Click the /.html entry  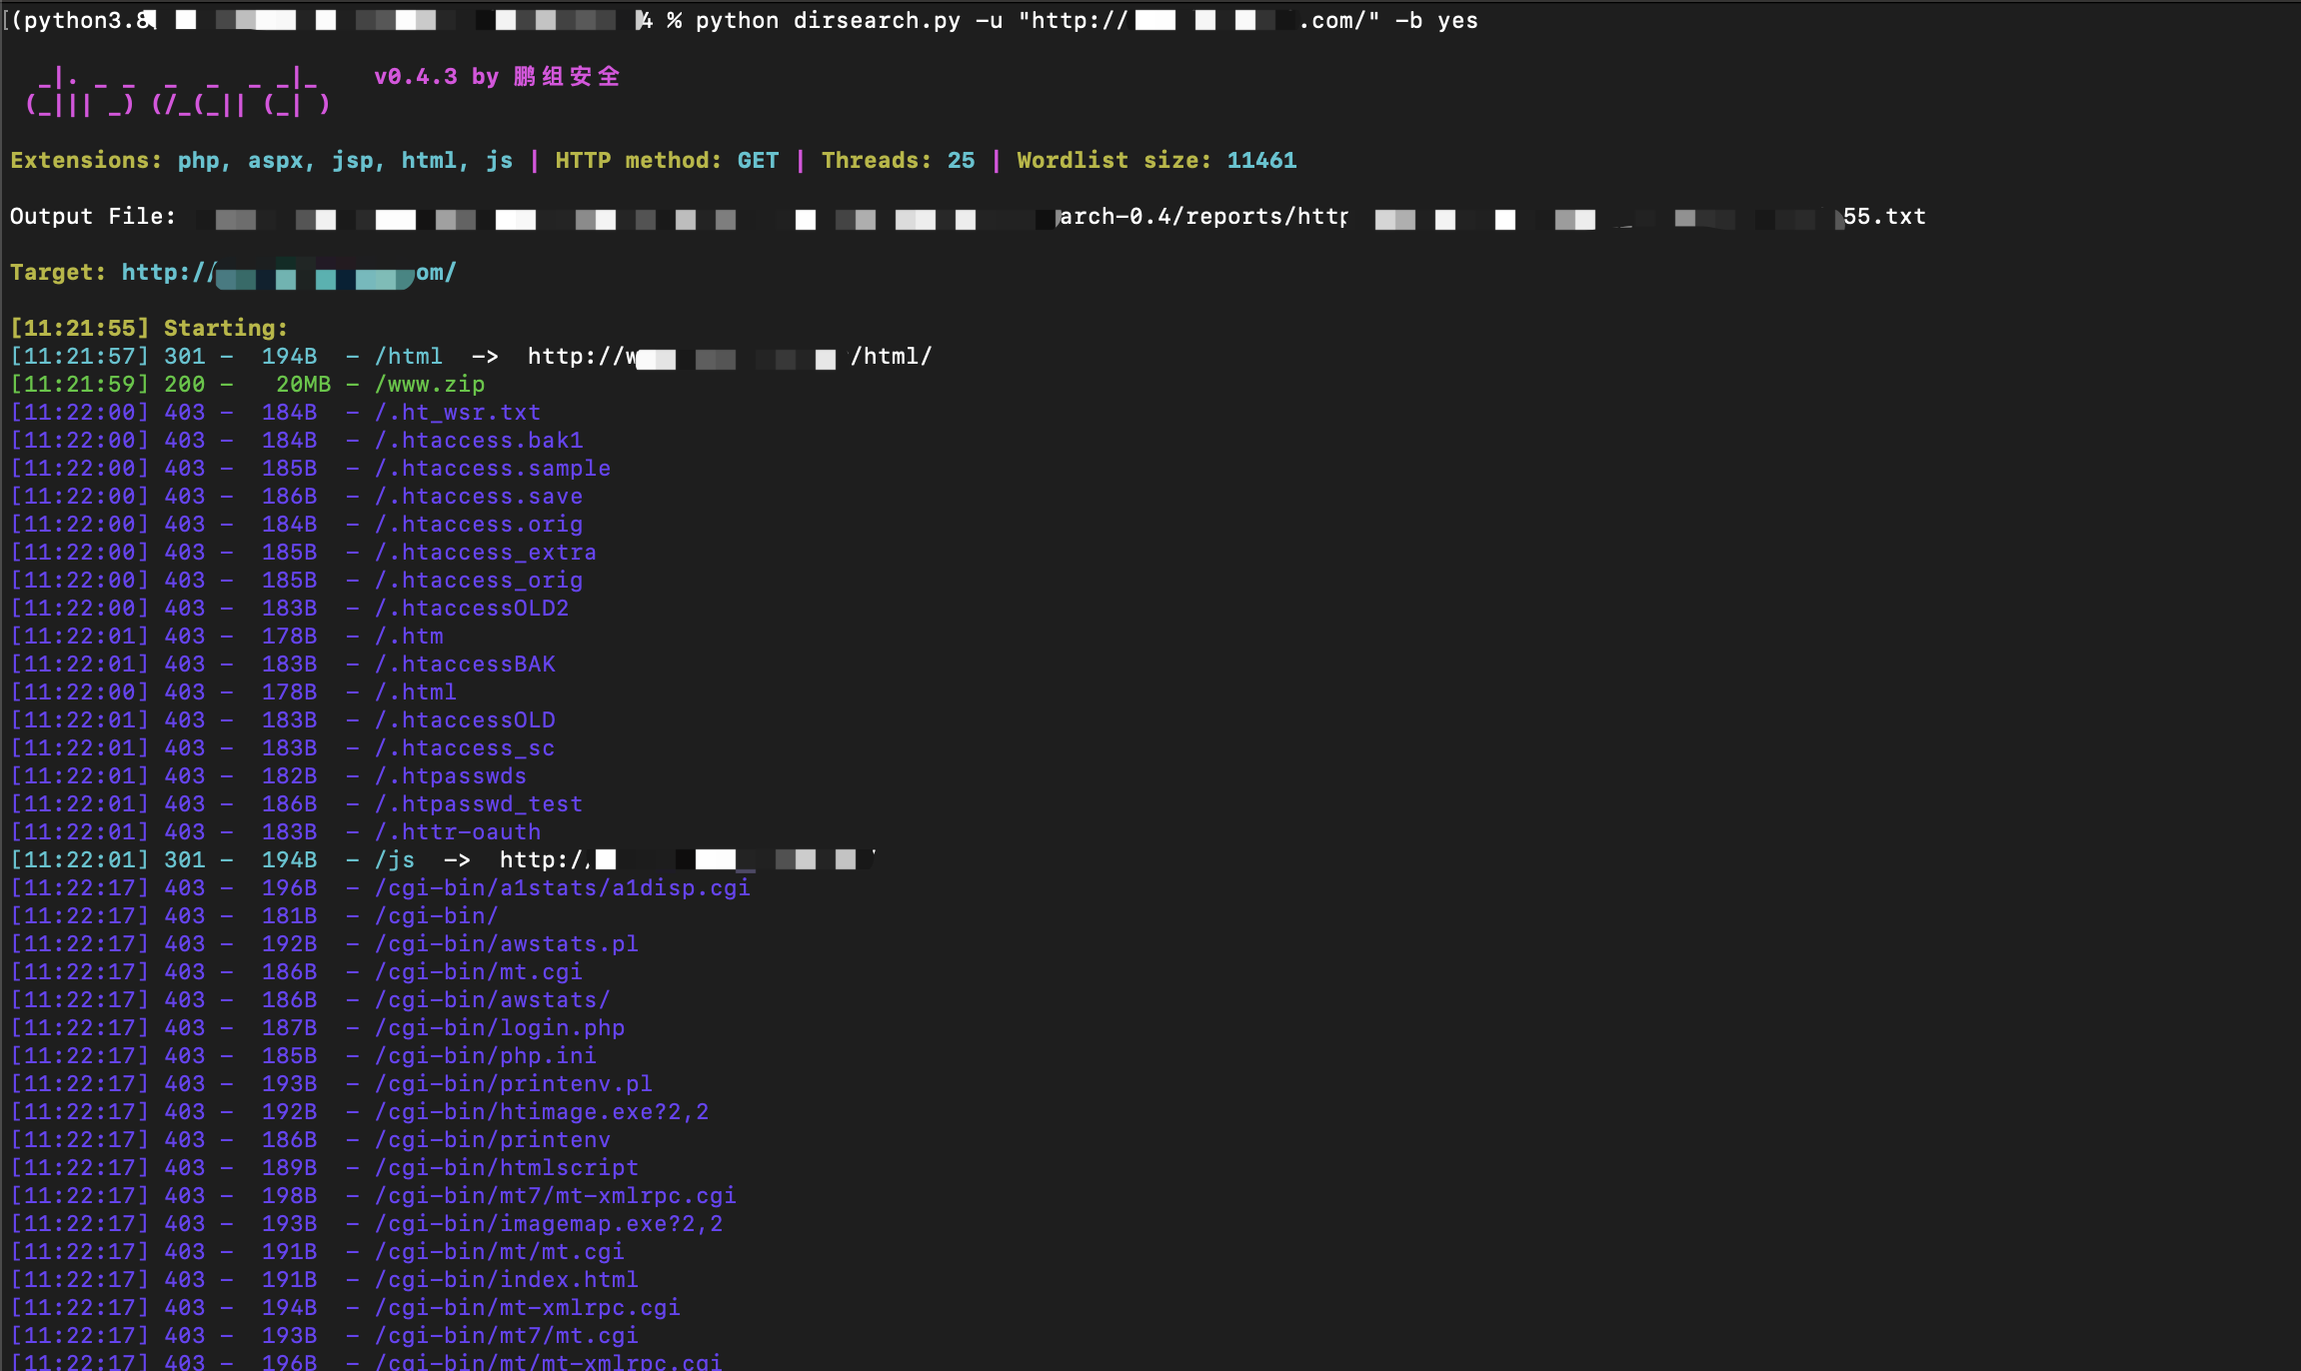point(416,692)
